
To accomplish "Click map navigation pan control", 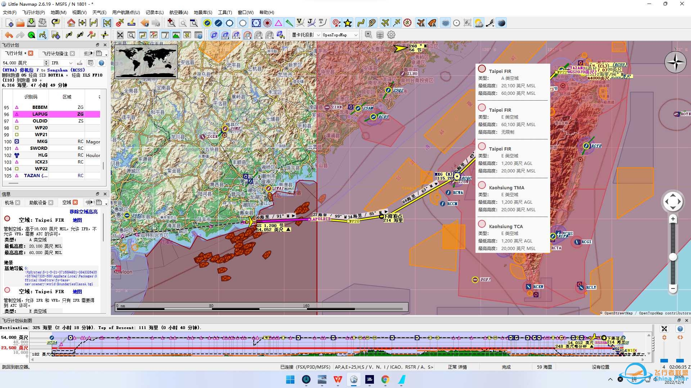I will tap(673, 202).
